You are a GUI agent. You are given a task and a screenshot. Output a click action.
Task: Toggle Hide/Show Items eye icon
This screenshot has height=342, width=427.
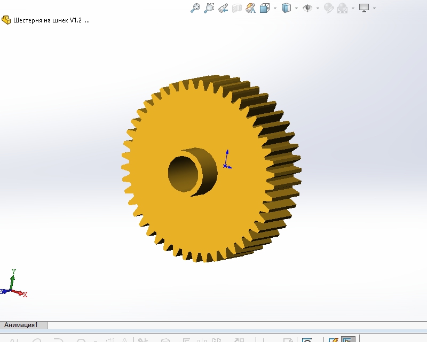tap(307, 8)
